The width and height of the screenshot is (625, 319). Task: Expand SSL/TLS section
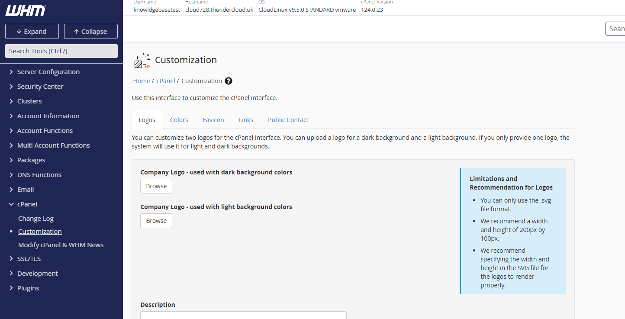coord(29,259)
